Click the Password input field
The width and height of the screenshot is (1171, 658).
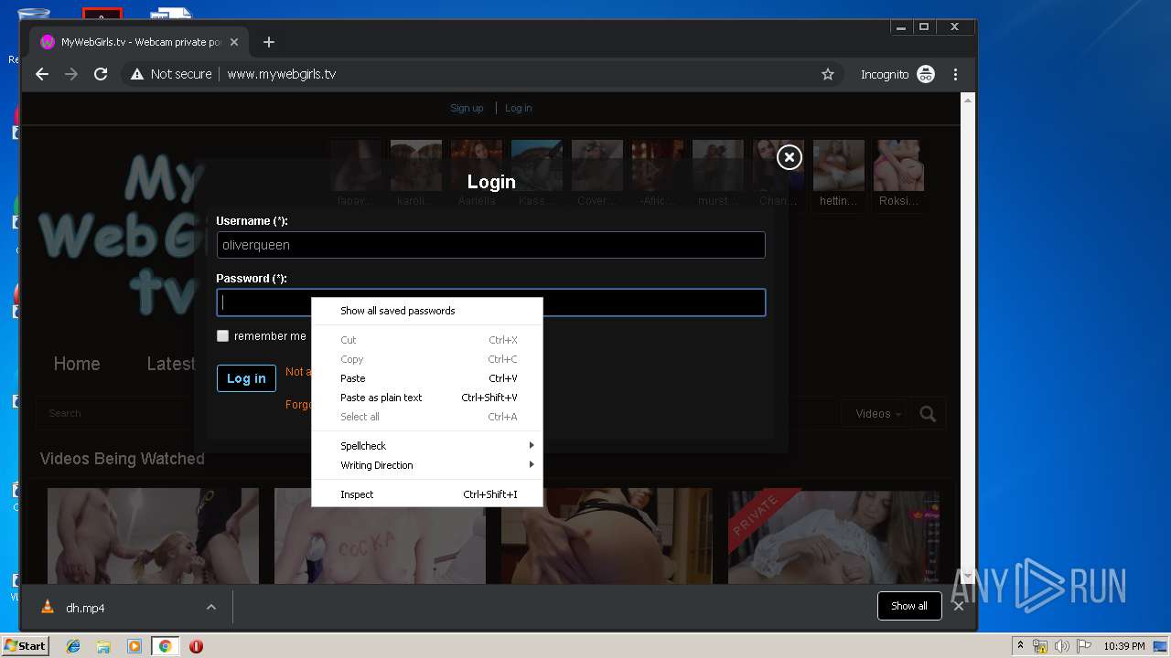coord(490,302)
